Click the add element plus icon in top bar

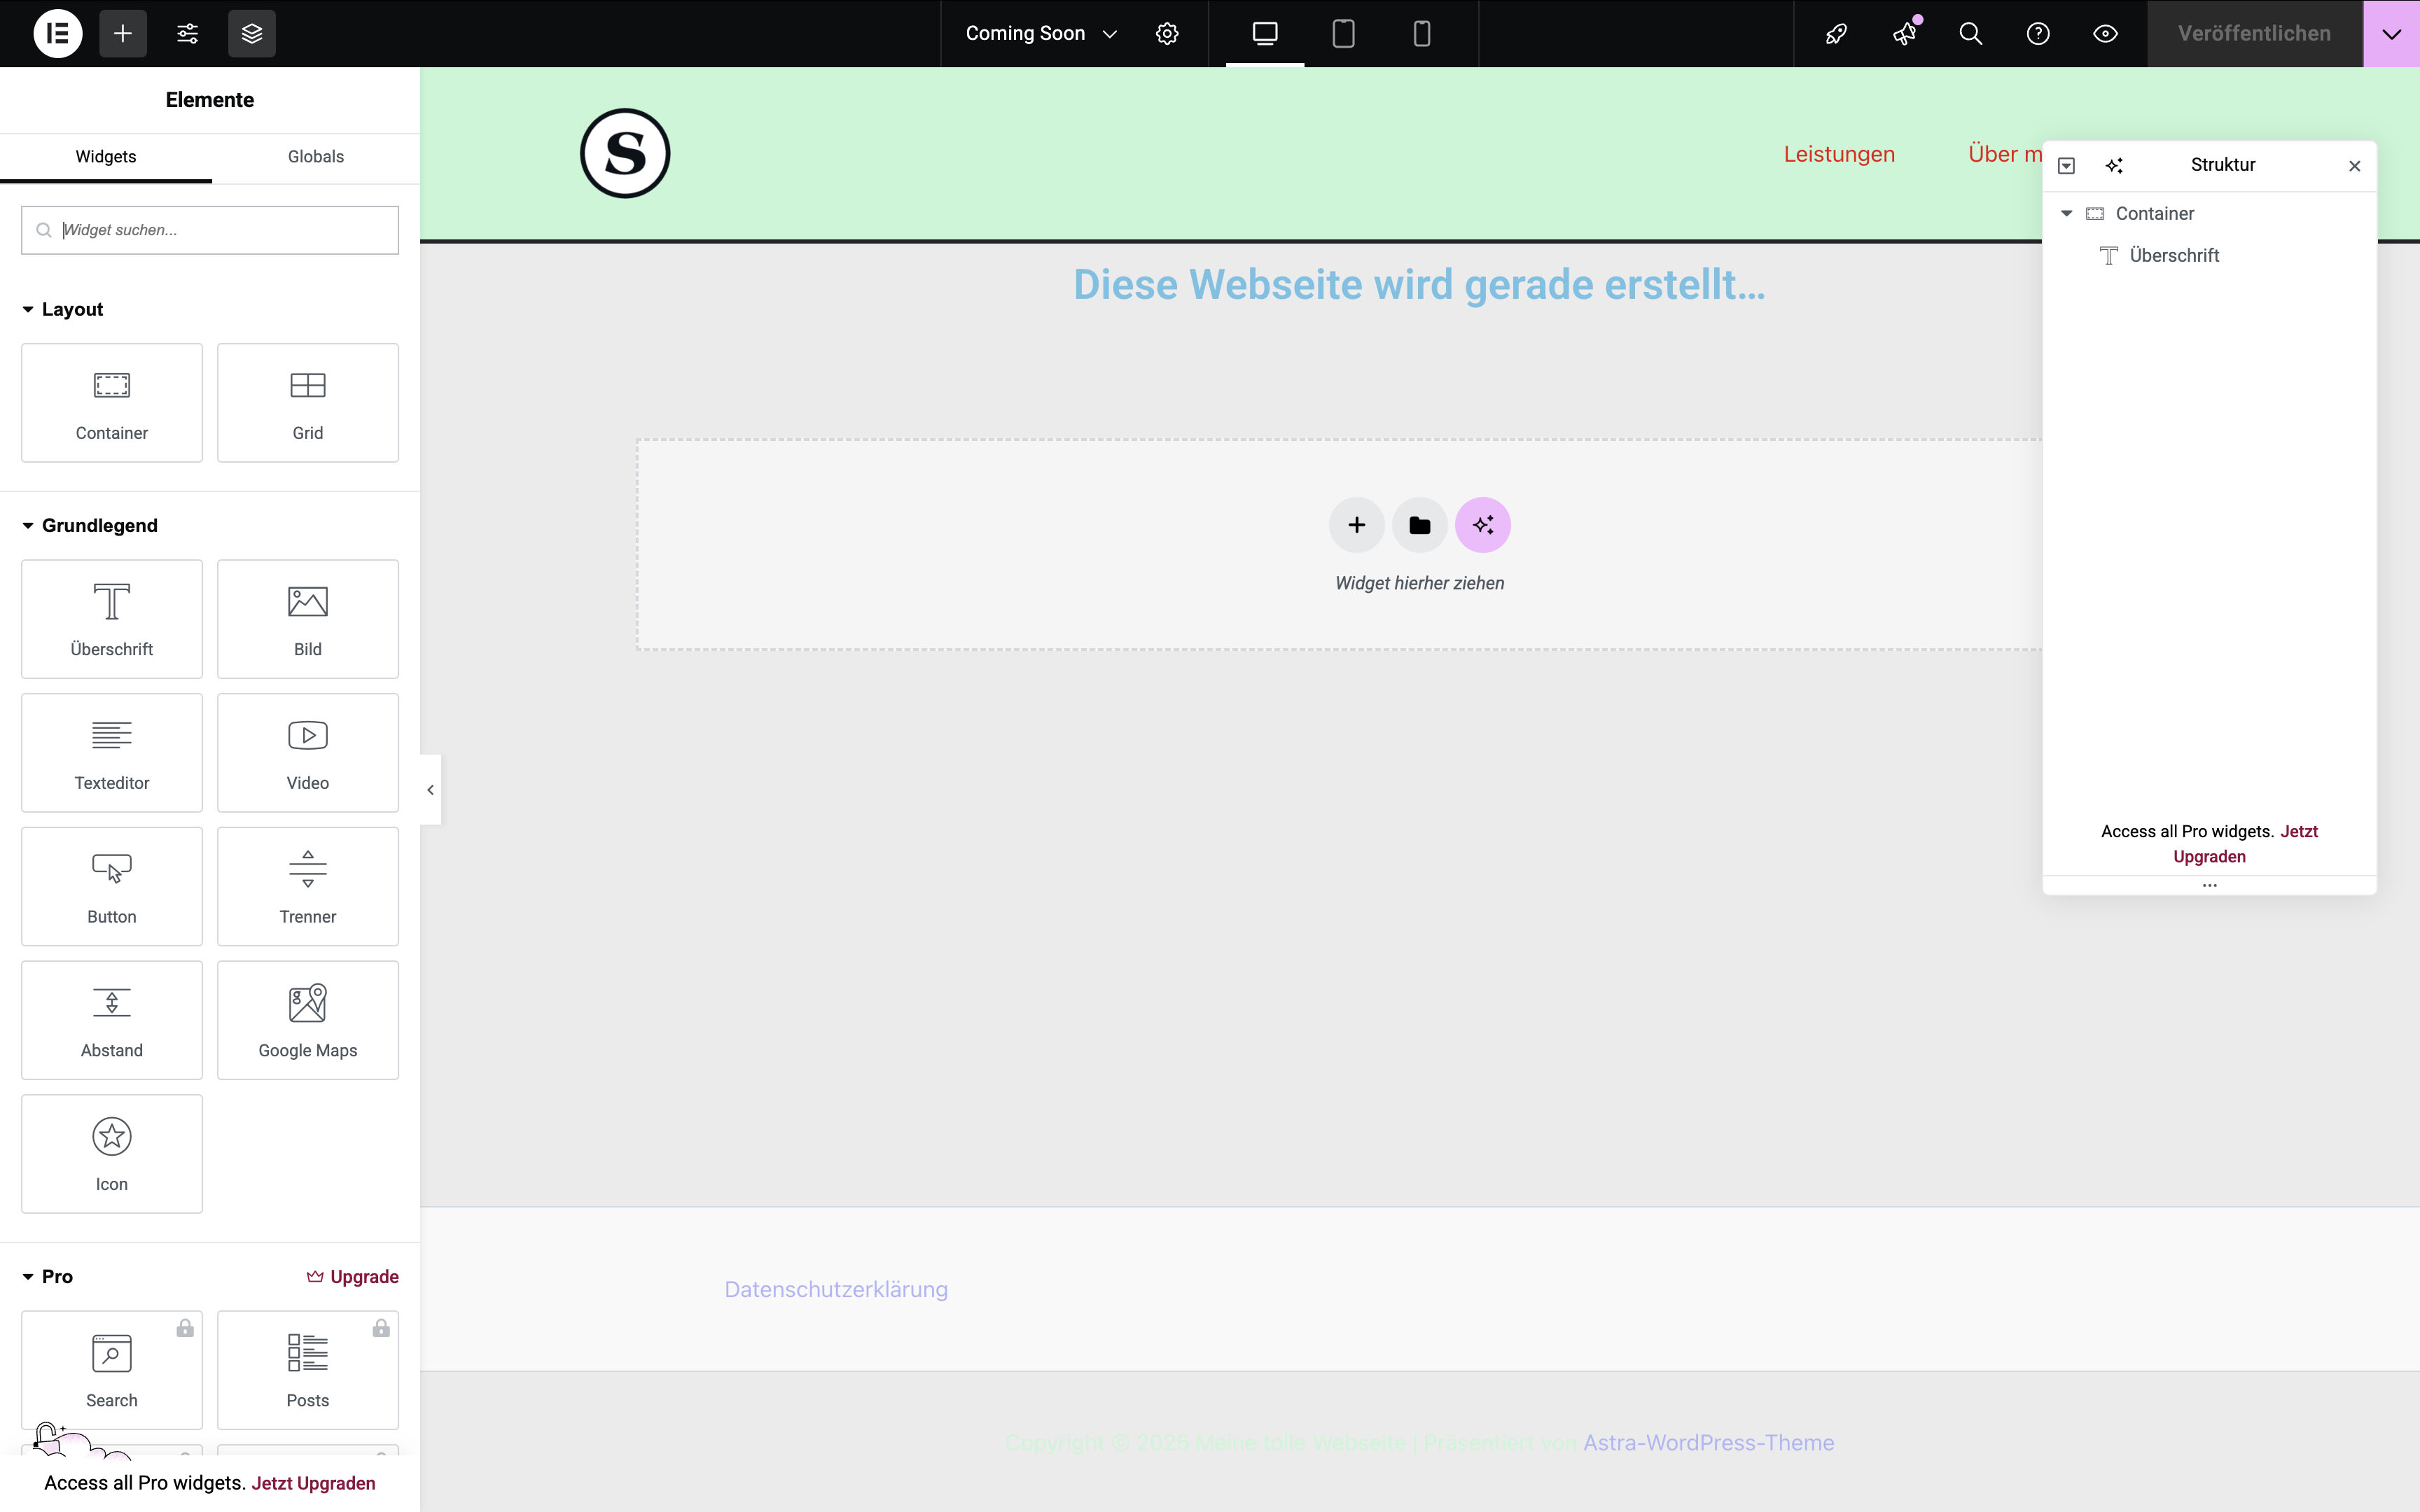pyautogui.click(x=123, y=33)
